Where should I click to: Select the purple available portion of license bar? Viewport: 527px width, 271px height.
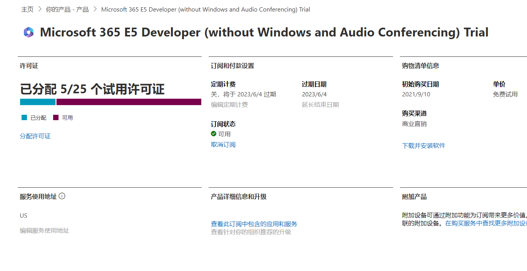point(129,102)
